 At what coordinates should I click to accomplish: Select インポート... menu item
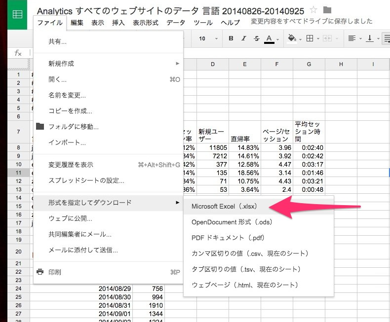point(109,143)
